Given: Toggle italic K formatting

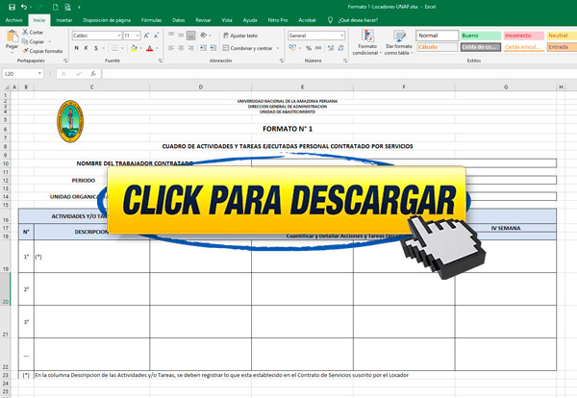Looking at the screenshot, I should coord(84,47).
